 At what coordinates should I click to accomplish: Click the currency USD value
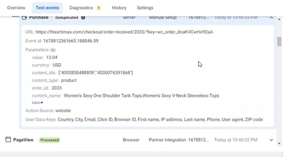click(57, 65)
